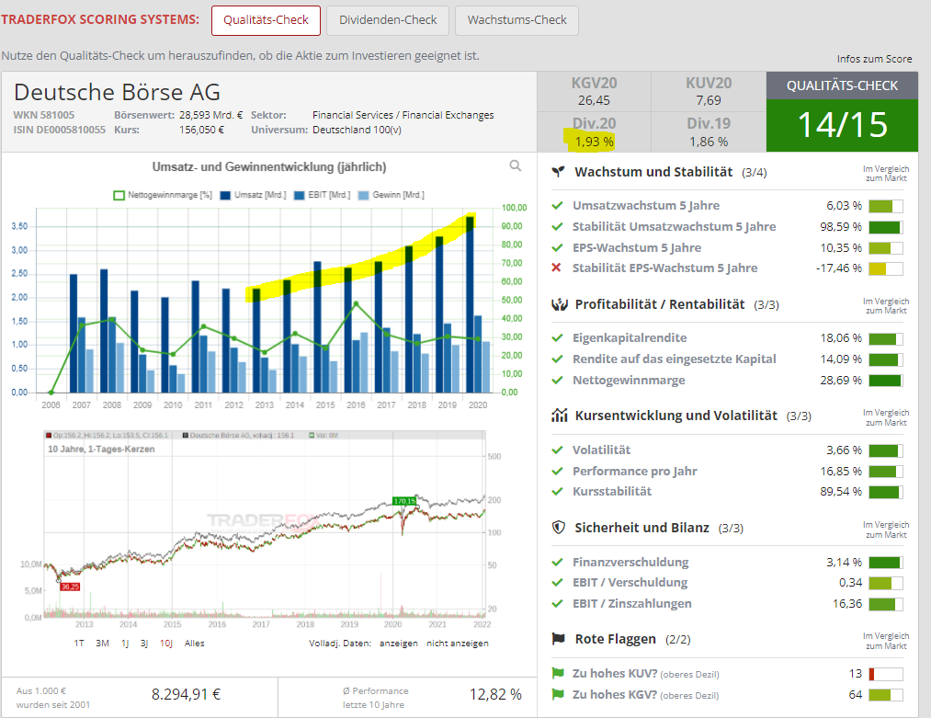Select the Qualitäts-Check tab
Screen dimensions: 931x718
click(266, 20)
